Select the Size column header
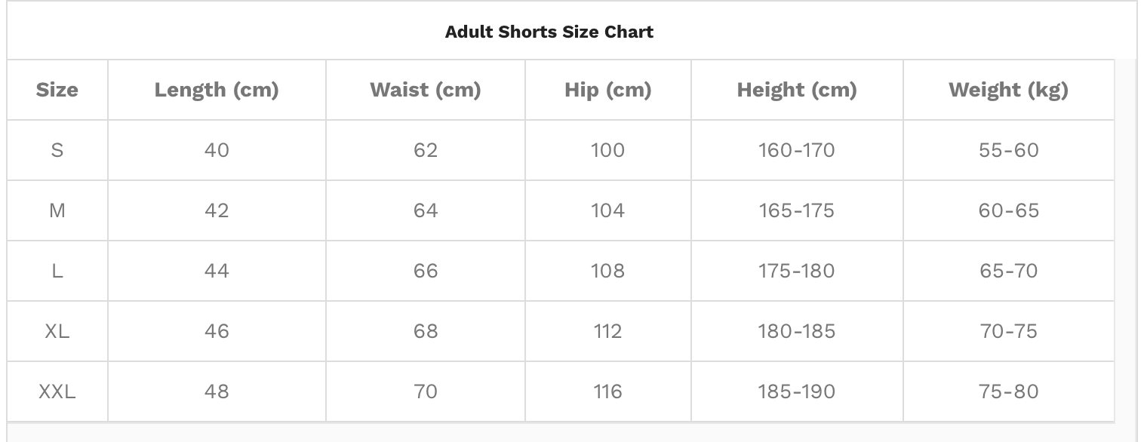The image size is (1147, 442). point(57,90)
